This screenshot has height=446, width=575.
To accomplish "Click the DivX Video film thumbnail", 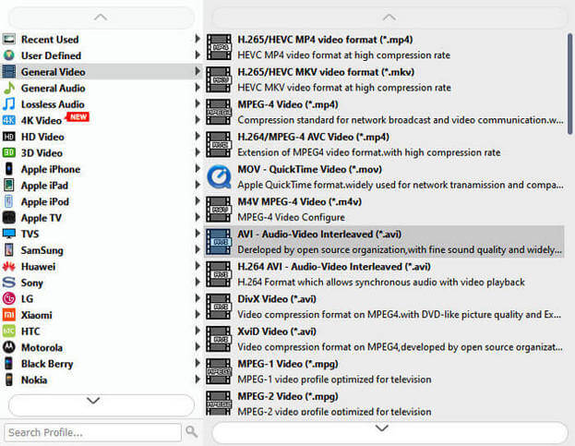I will click(x=219, y=307).
